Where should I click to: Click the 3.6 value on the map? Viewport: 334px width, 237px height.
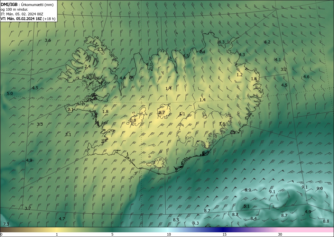48,40
